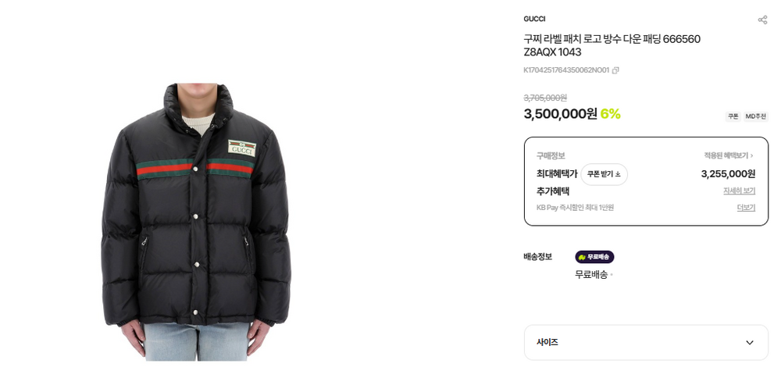Click 자세히 보기 for additional benefits
This screenshot has height=378, width=781.
point(739,191)
